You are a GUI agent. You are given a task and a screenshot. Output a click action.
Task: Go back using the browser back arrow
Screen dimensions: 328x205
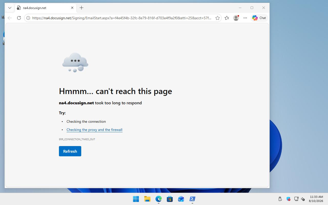(x=10, y=18)
